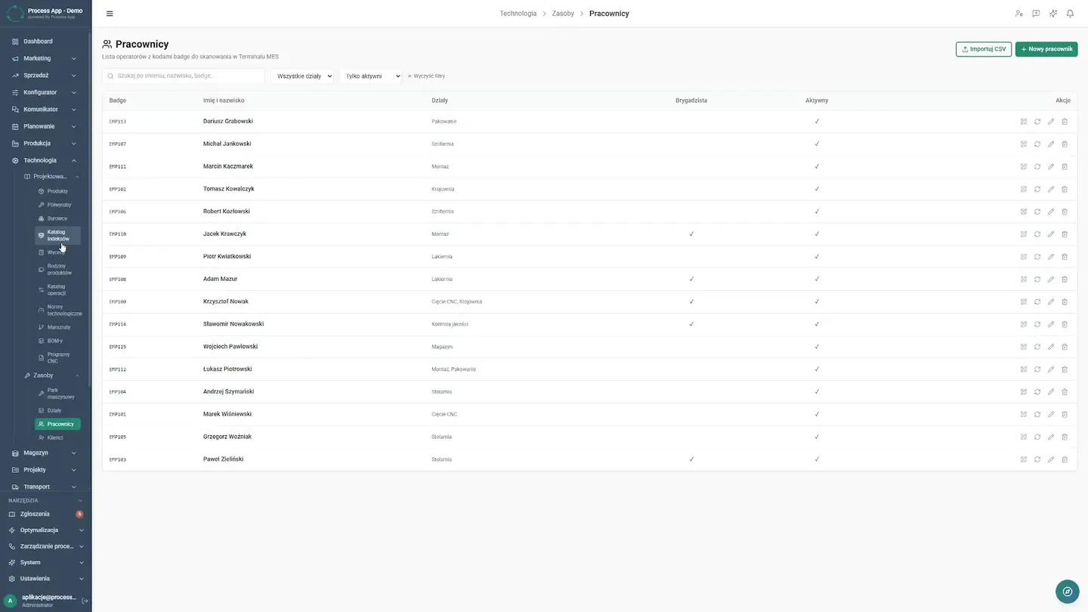Click Zasoby breadcrumb link
Viewport: 1088px width, 612px height.
coord(563,14)
